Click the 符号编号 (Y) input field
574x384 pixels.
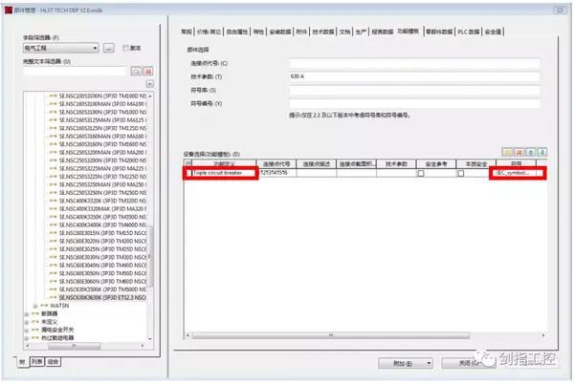[x=414, y=103]
